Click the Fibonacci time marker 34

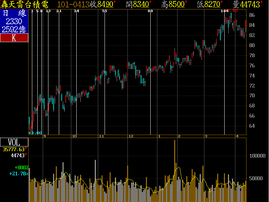click(x=76, y=11)
